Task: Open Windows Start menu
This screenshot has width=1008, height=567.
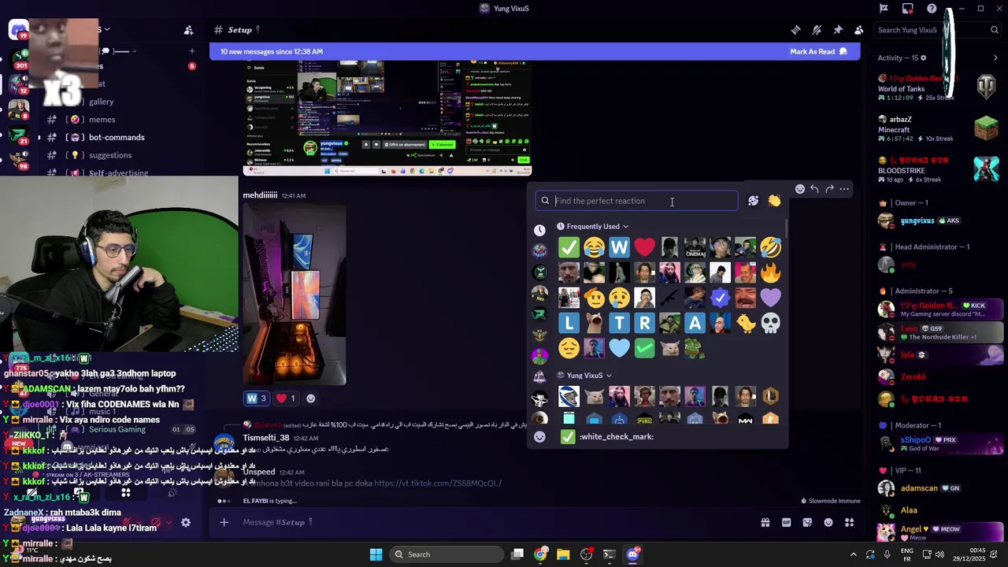Action: click(x=376, y=554)
